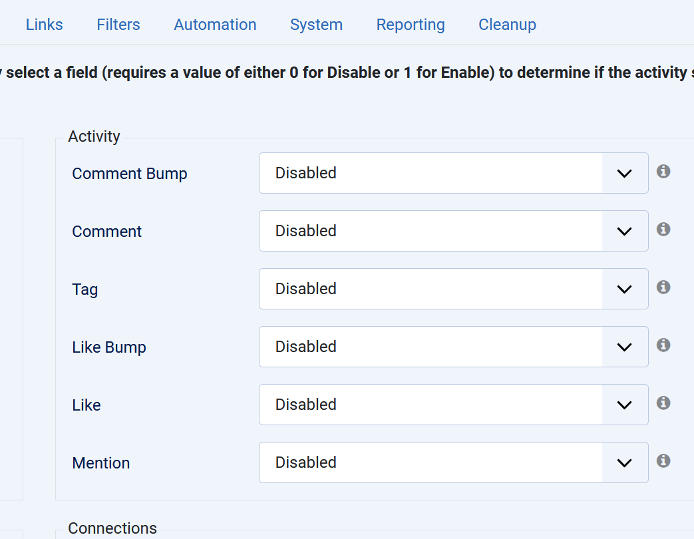Click the info icon beside Comment Bump
This screenshot has height=539, width=694.
point(663,172)
